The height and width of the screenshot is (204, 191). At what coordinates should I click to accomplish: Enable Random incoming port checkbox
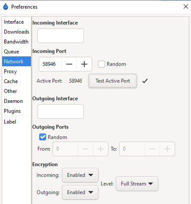pyautogui.click(x=102, y=64)
